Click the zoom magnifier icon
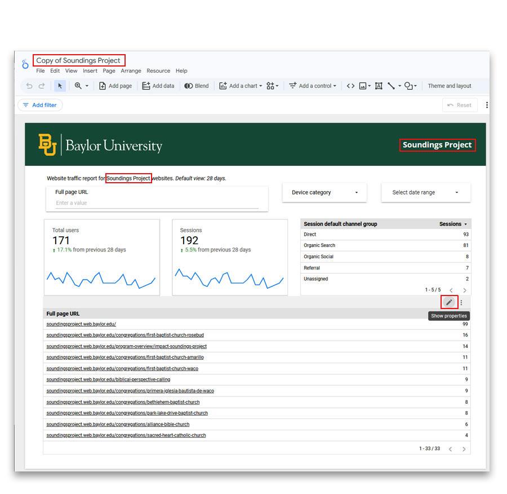The height and width of the screenshot is (494, 507). tap(78, 86)
